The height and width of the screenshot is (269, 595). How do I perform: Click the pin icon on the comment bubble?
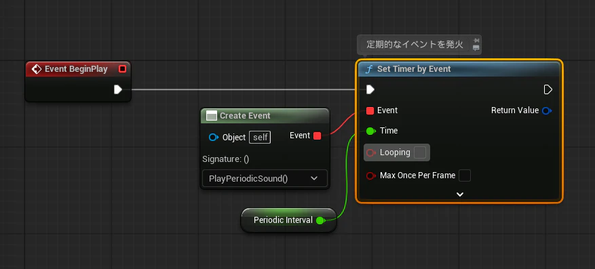(476, 41)
